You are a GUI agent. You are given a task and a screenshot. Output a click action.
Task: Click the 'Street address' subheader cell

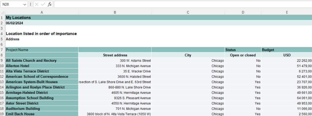point(115,55)
